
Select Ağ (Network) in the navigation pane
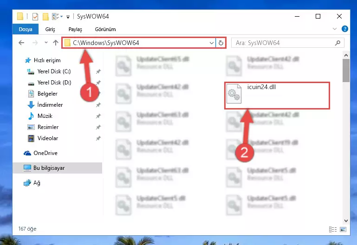point(37,183)
